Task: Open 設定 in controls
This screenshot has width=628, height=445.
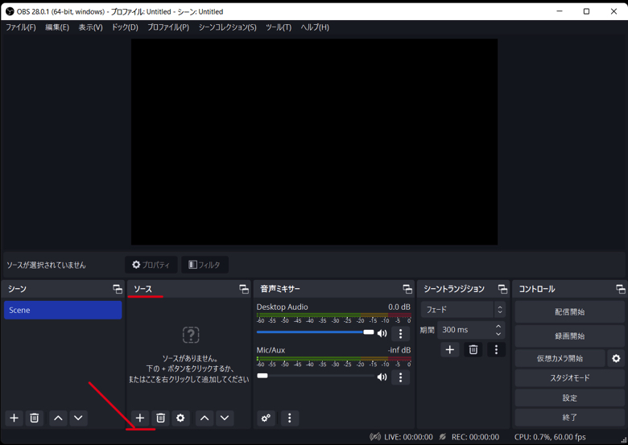Action: pos(569,398)
